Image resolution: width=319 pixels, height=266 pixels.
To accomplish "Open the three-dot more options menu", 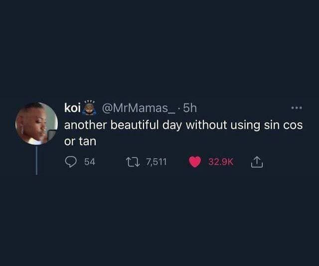I will (x=297, y=108).
